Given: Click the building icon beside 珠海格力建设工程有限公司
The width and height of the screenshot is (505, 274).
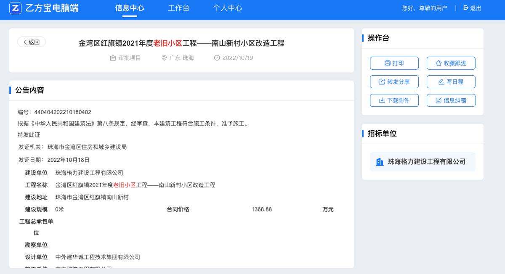Looking at the screenshot, I should (380, 162).
